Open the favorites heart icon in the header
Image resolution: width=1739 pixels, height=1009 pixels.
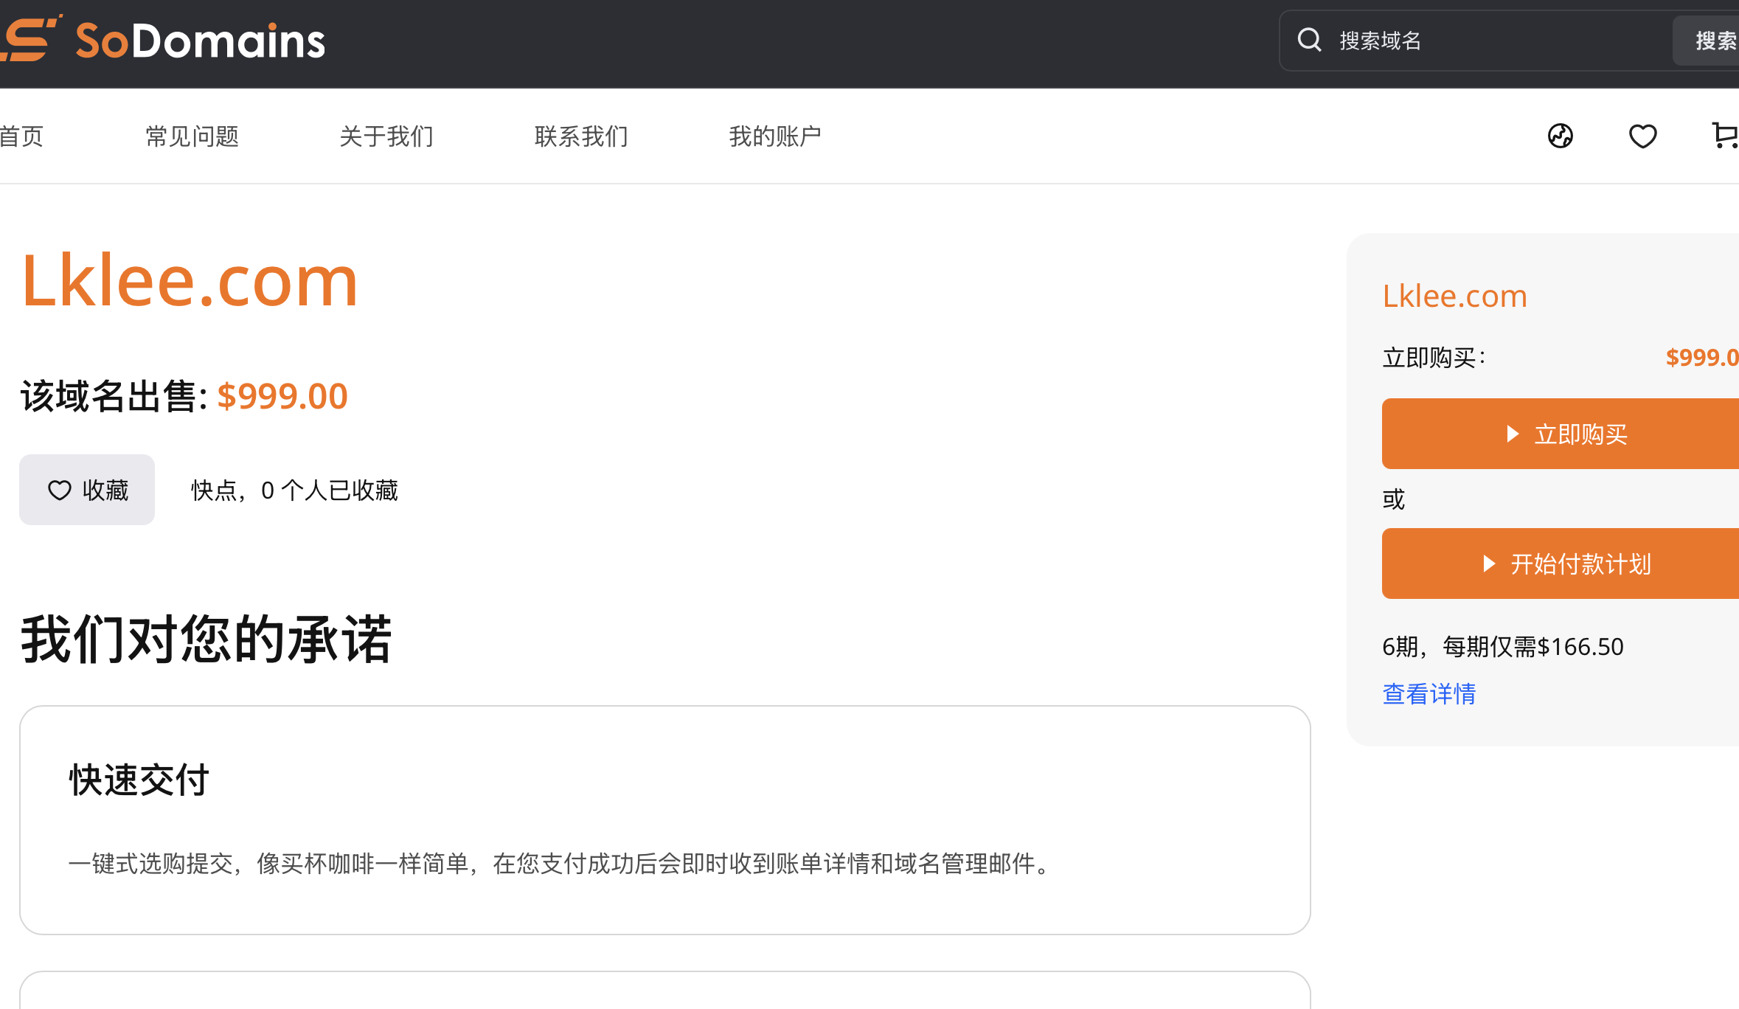pyautogui.click(x=1643, y=136)
